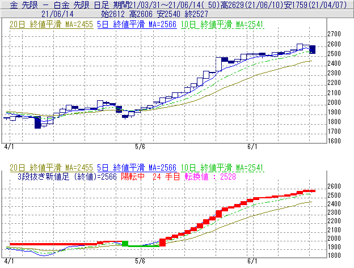Viewport: 354px width, 268px height.
Task: Click the 24 手目 count text
Action: coord(166,176)
